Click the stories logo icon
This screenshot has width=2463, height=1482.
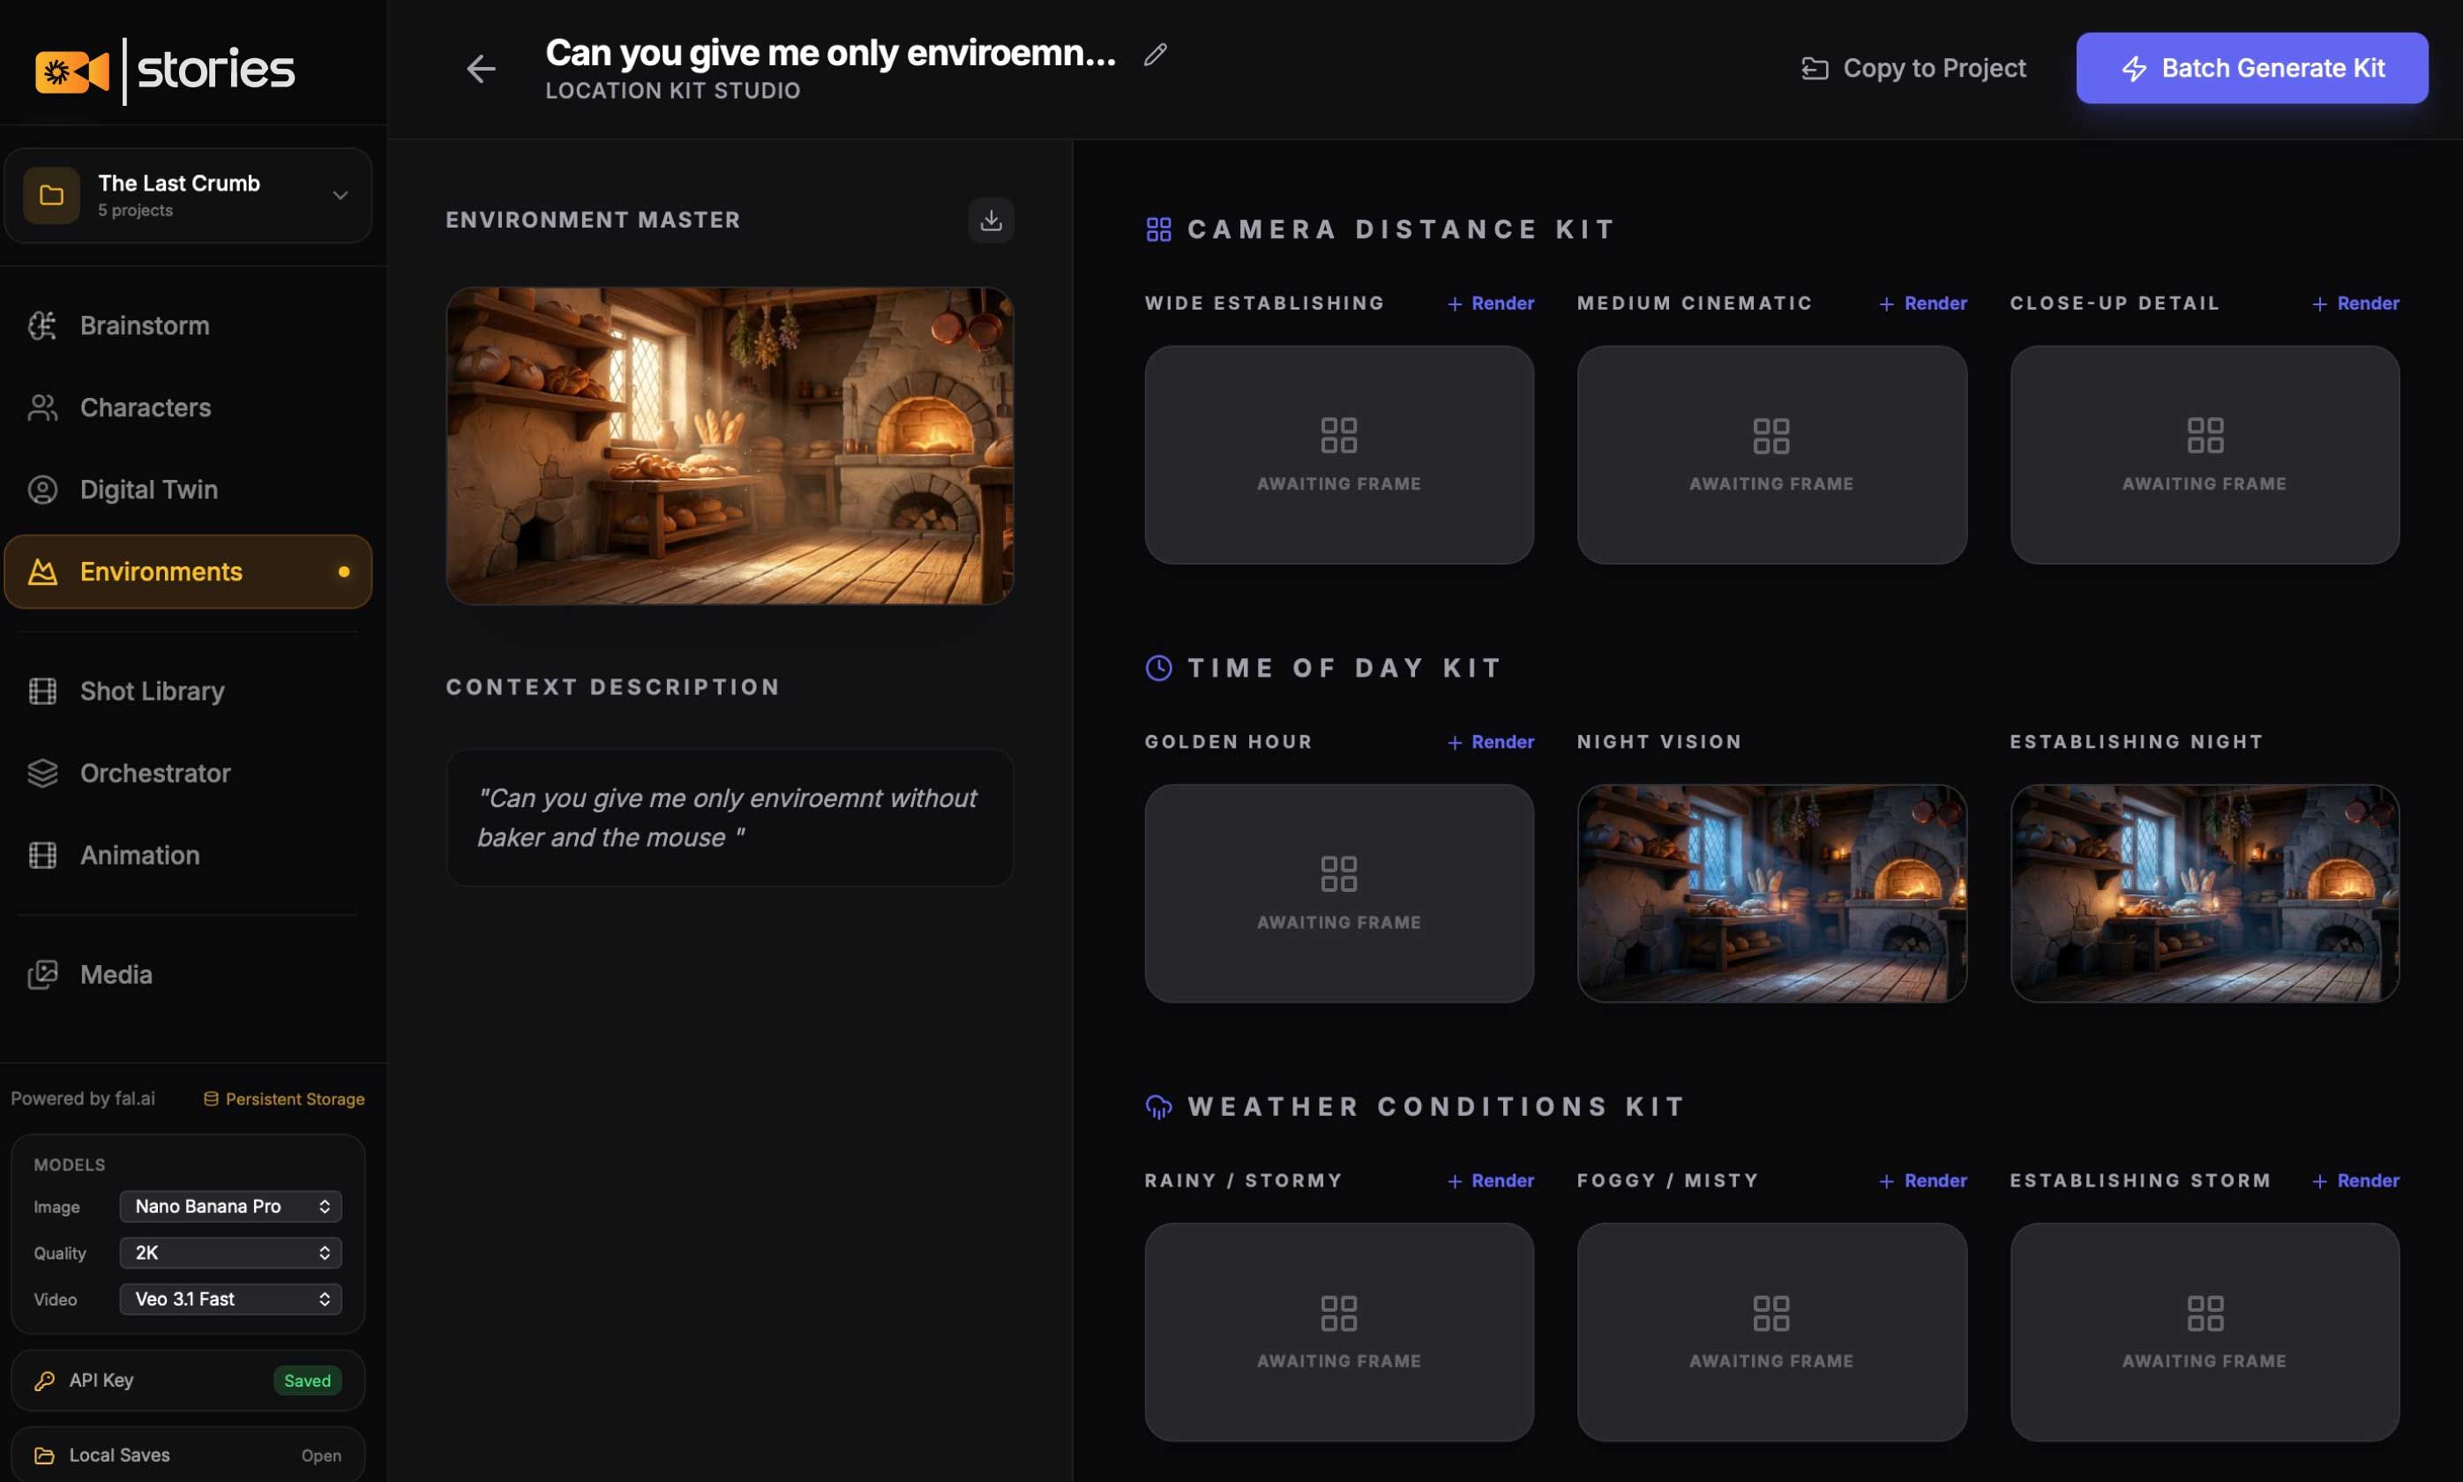point(71,72)
